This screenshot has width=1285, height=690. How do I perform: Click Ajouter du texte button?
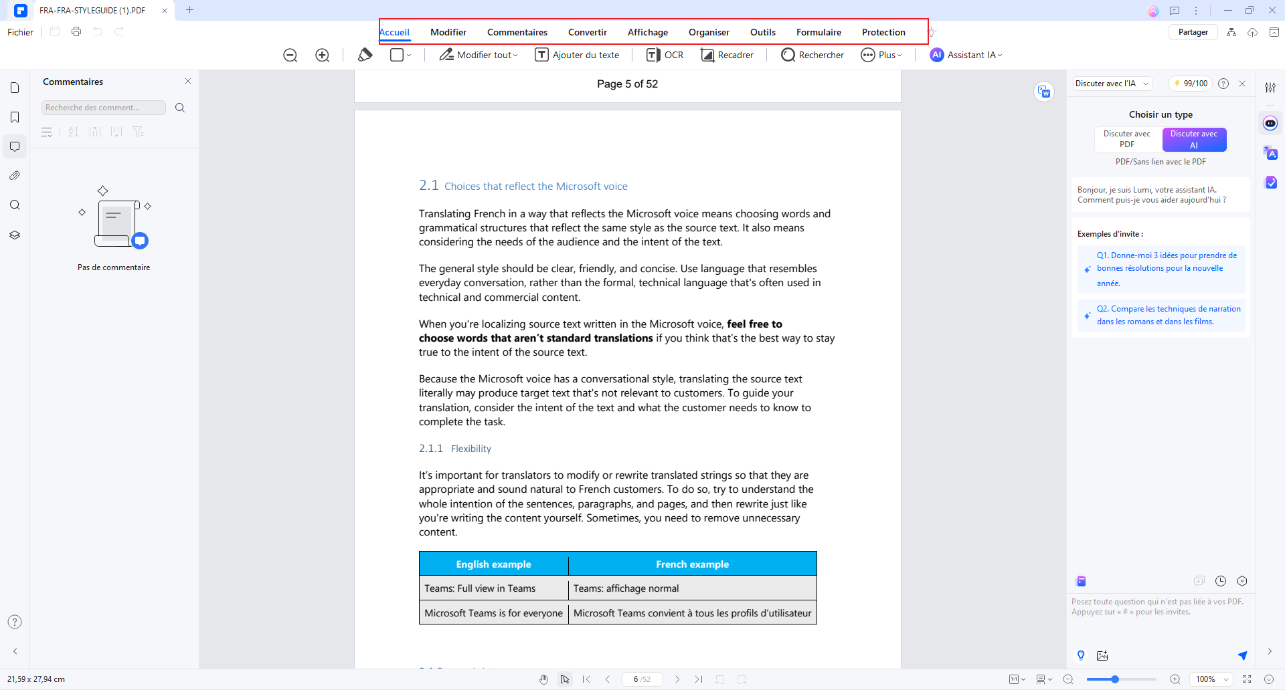pos(577,55)
